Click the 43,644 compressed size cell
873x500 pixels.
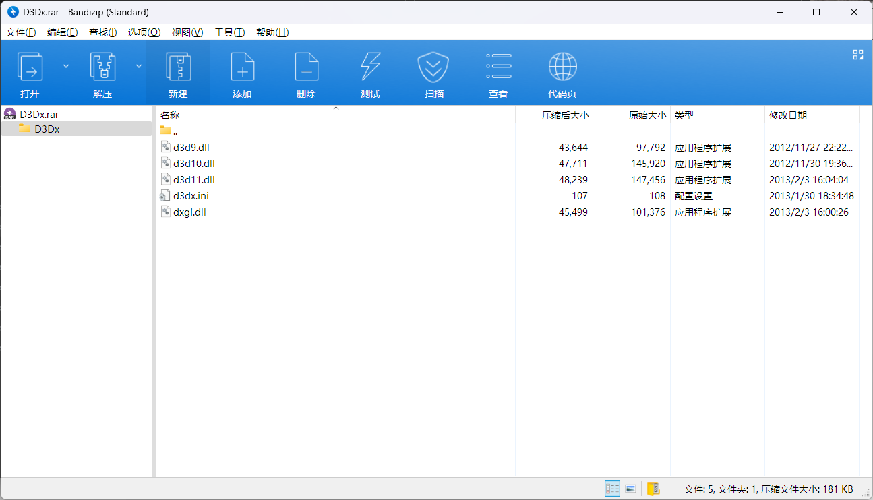point(573,147)
